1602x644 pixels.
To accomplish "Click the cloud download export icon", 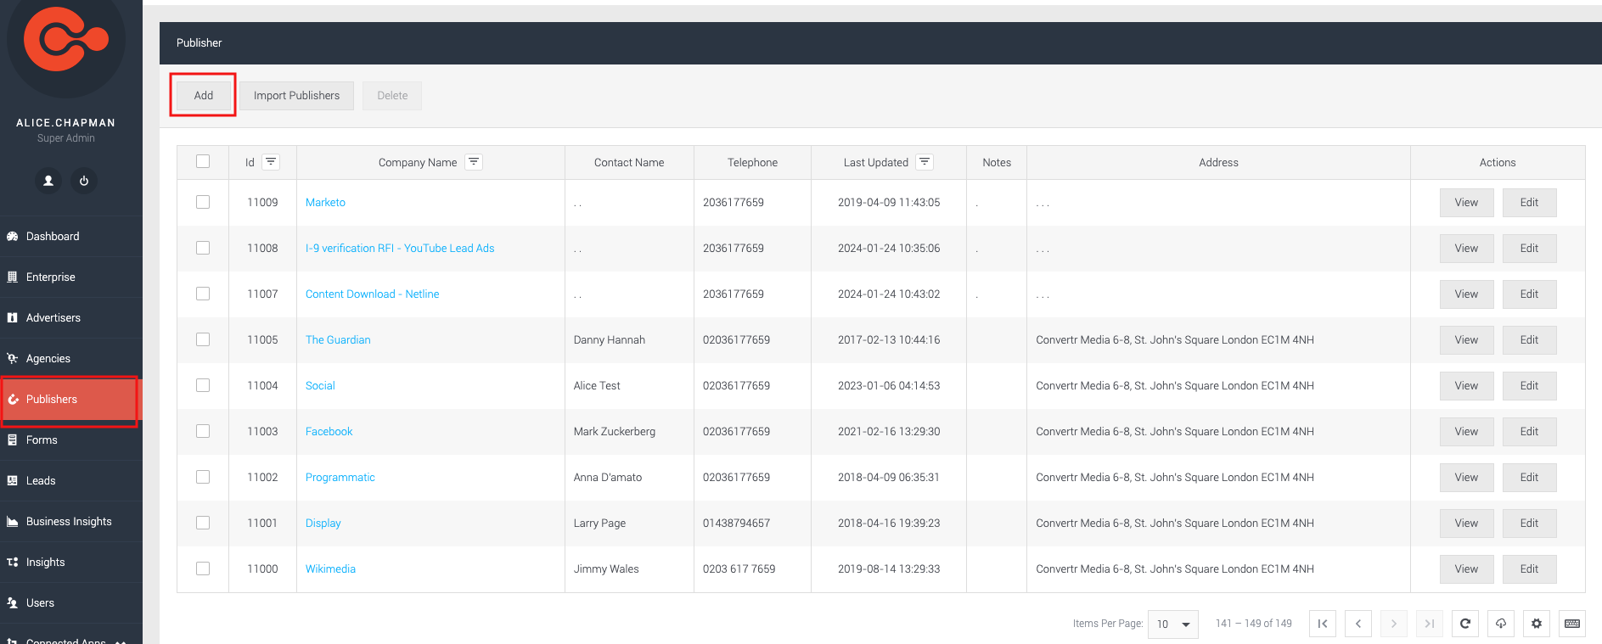I will point(1501,624).
